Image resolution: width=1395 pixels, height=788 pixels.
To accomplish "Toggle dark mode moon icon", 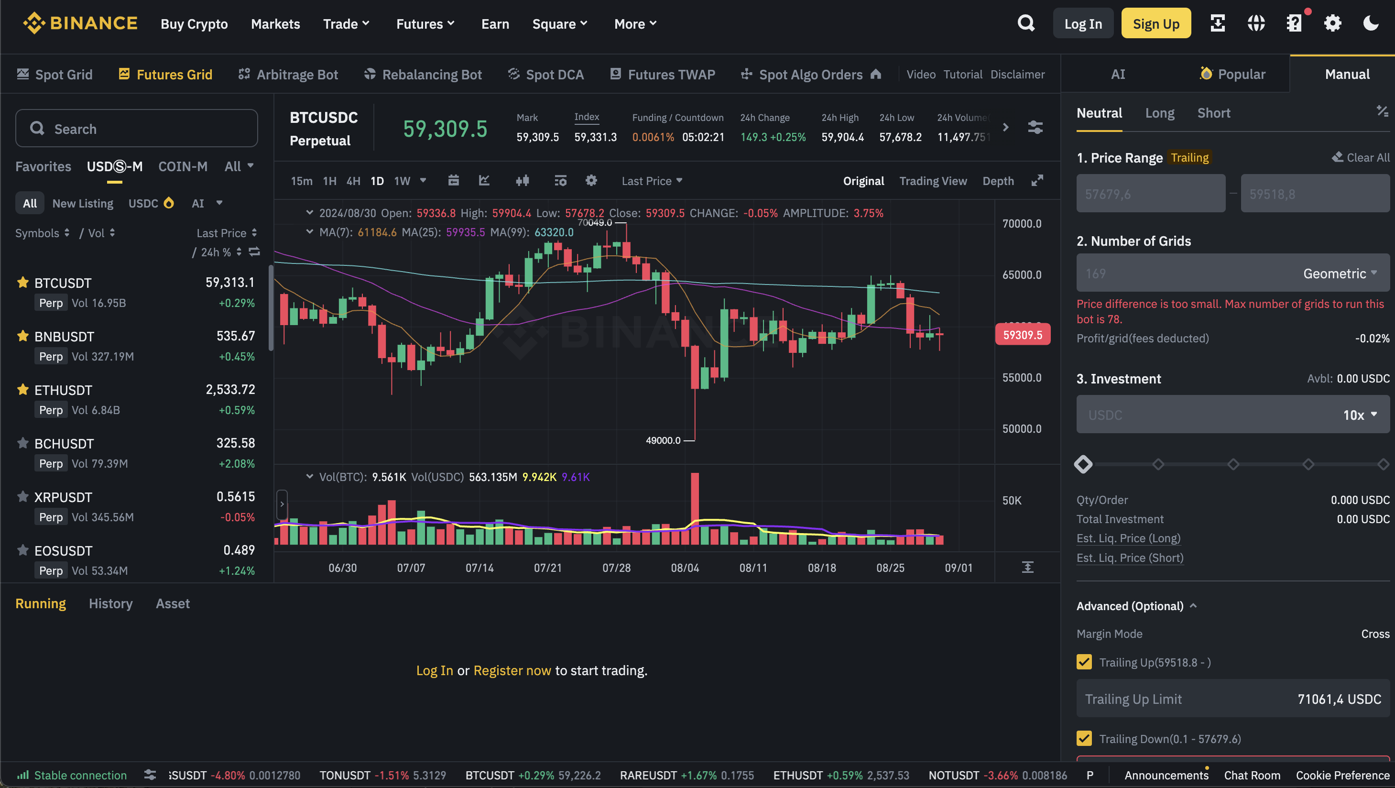I will tap(1371, 23).
